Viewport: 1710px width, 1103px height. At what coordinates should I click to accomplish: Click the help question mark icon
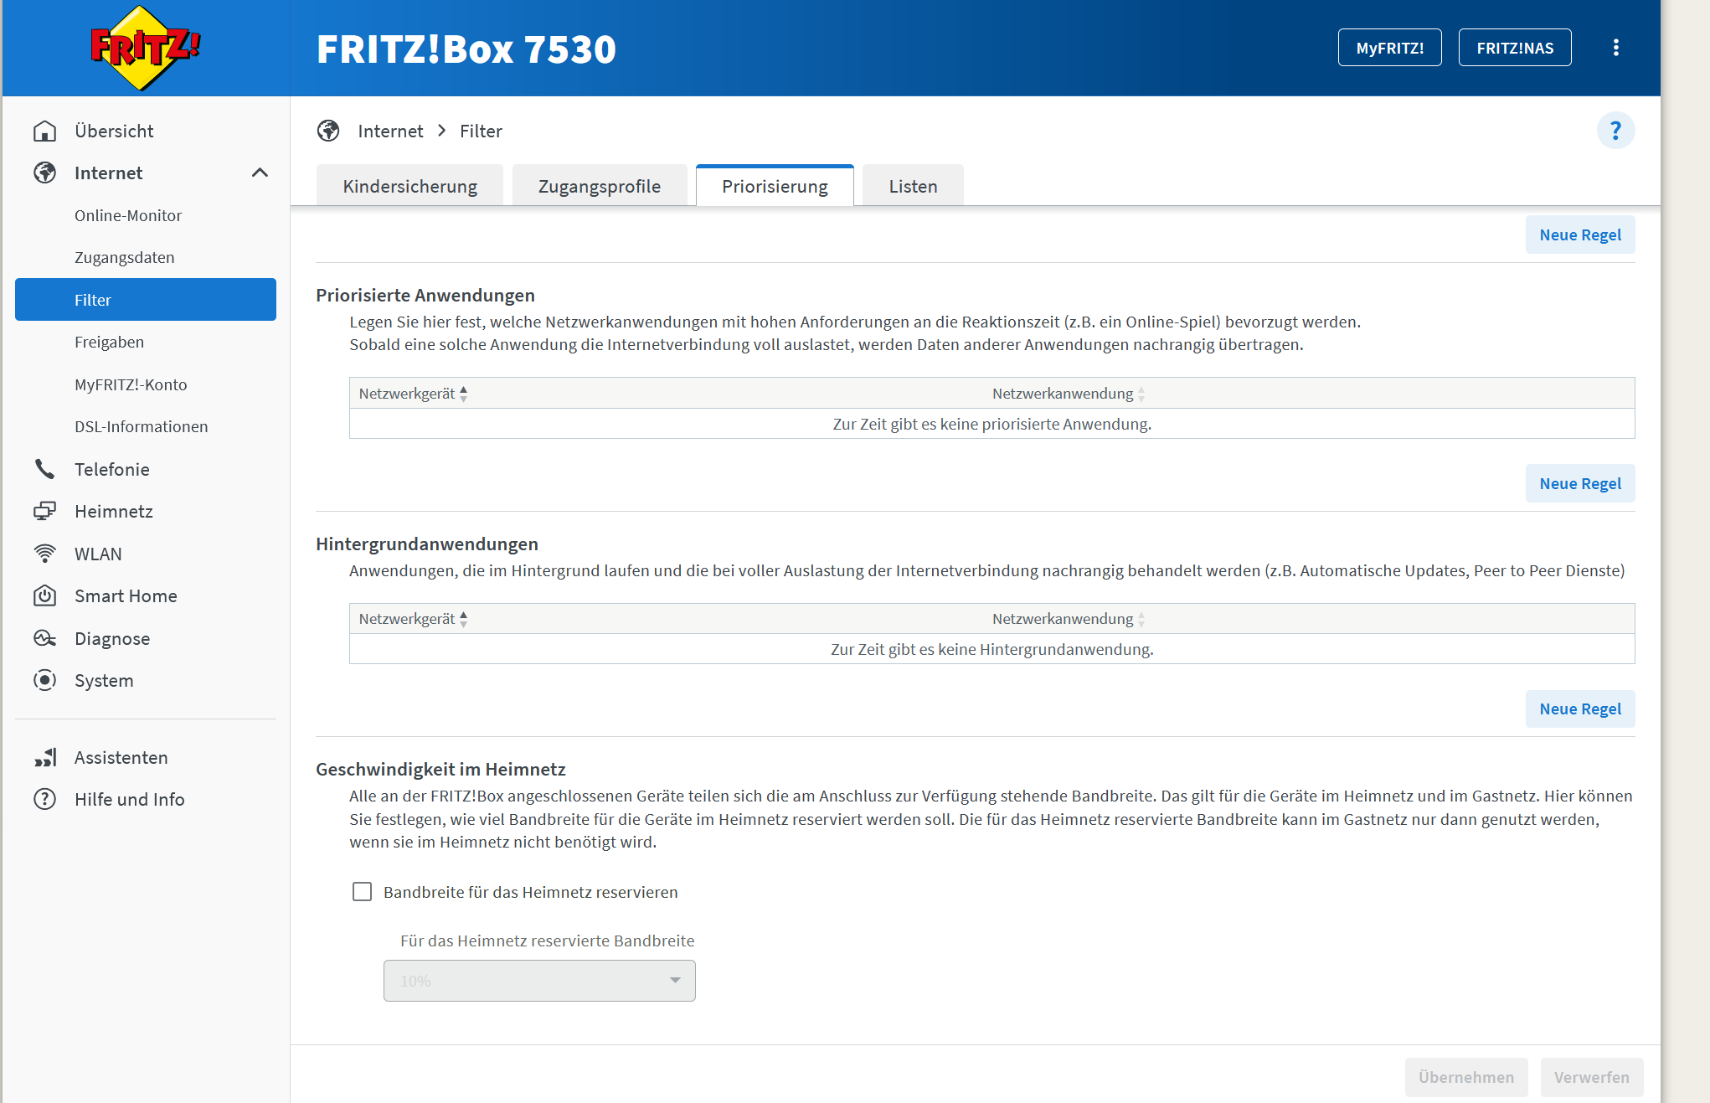(1615, 131)
